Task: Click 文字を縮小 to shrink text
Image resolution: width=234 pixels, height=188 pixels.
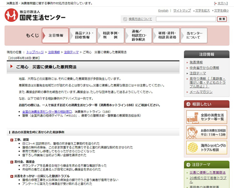Action: tap(221, 10)
